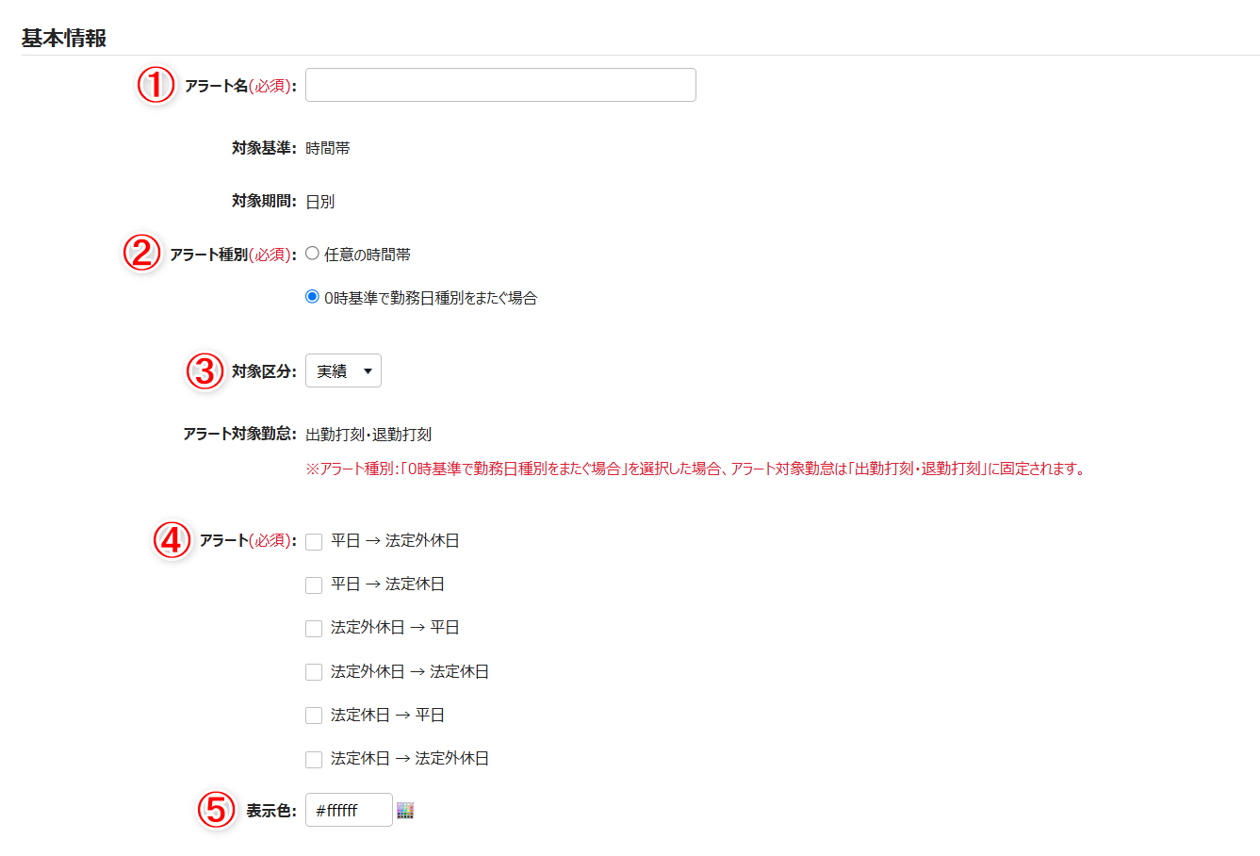Click the 時間帯 value next to 対象基準
Image resolution: width=1260 pixels, height=856 pixels.
(328, 148)
